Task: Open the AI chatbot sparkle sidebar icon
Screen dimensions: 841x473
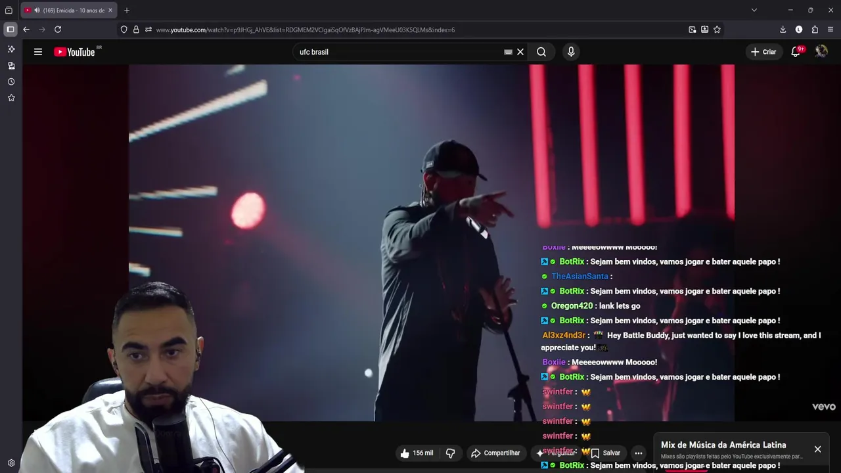Action: point(11,49)
